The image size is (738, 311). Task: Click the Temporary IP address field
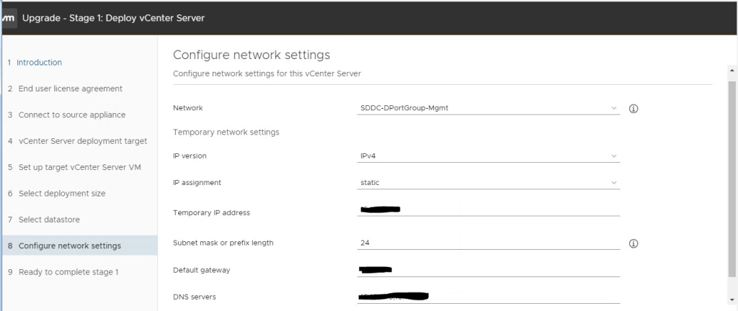tap(489, 210)
